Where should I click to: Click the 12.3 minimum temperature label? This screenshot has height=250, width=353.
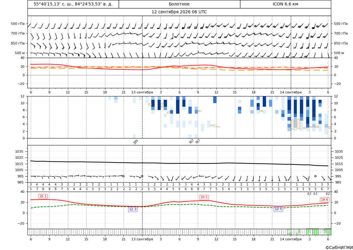[x=133, y=209]
